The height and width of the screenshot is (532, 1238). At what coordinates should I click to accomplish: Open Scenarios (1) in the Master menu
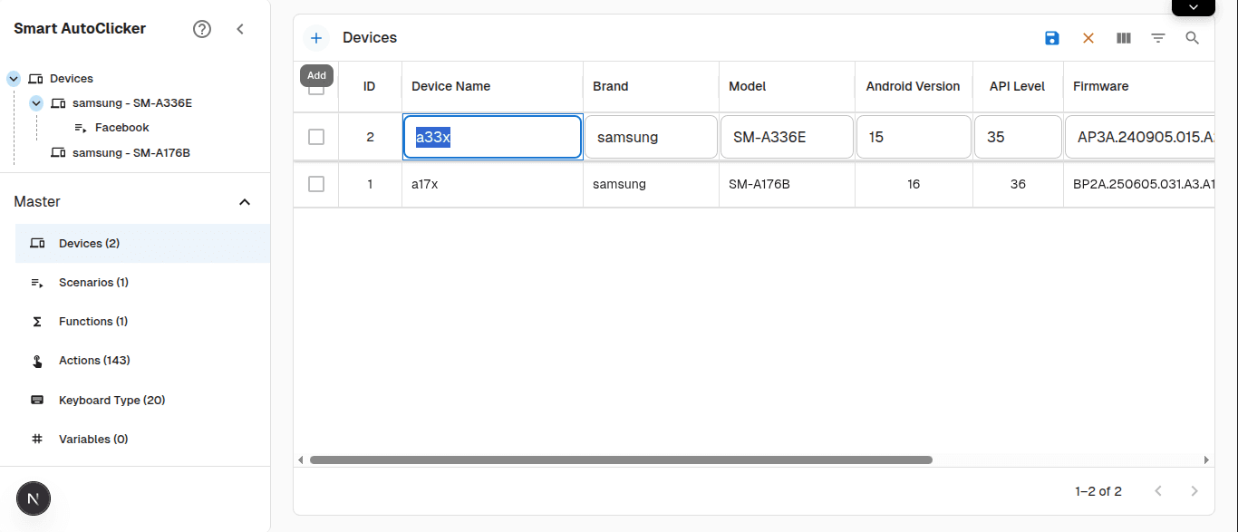click(x=93, y=283)
